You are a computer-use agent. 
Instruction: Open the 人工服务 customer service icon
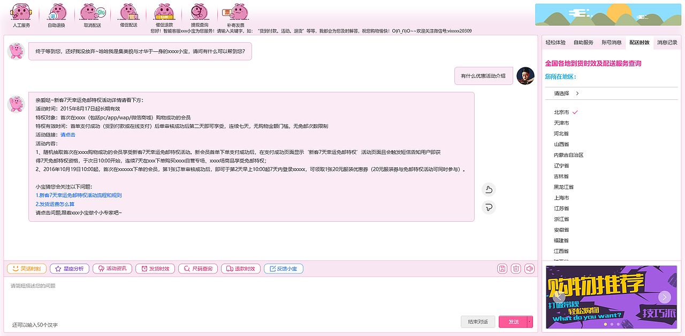(x=20, y=13)
